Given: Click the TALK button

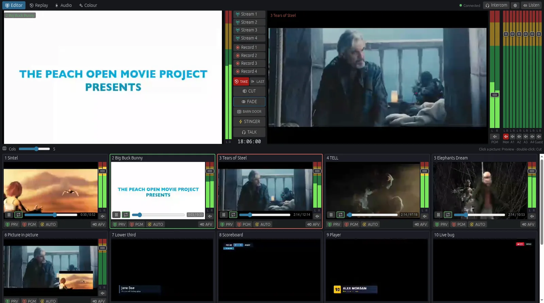Looking at the screenshot, I should 249,132.
